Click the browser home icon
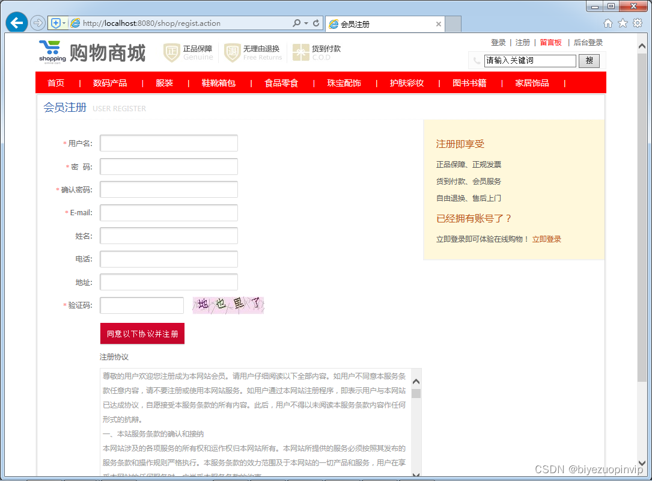Screen dimensions: 652x481 (608, 23)
